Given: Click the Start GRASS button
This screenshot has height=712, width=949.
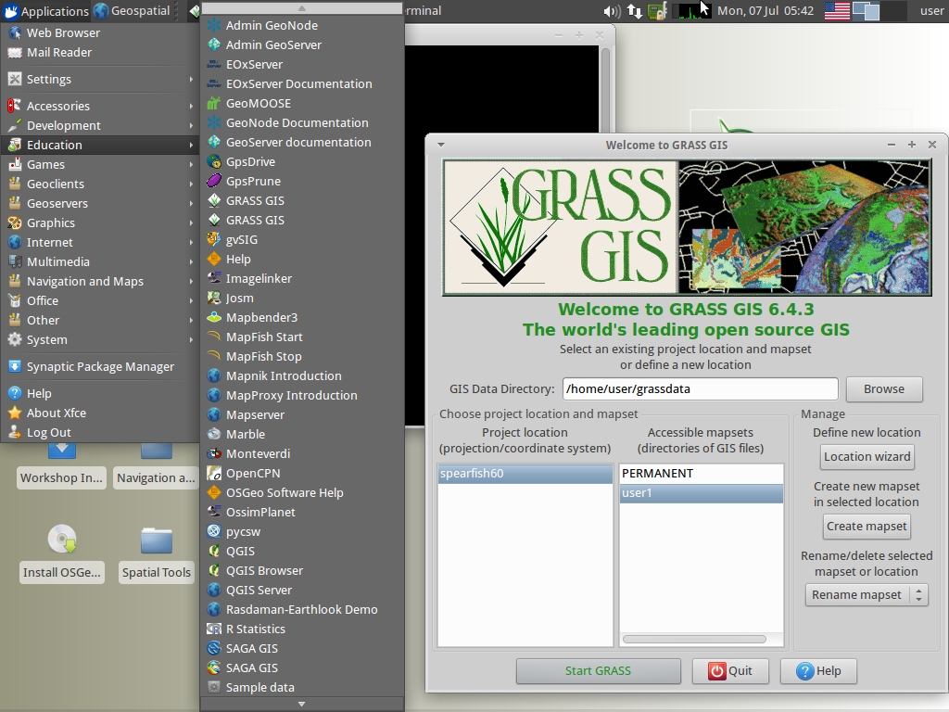Looking at the screenshot, I should pyautogui.click(x=598, y=671).
